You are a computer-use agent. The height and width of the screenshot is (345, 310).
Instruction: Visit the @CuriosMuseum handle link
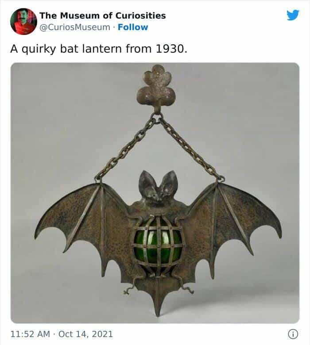[75, 27]
